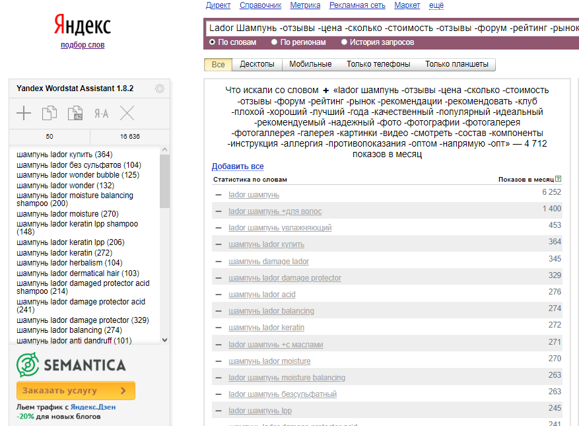
Task: Click minus icon beside 'шампунь lador купить'
Action: click(x=219, y=244)
